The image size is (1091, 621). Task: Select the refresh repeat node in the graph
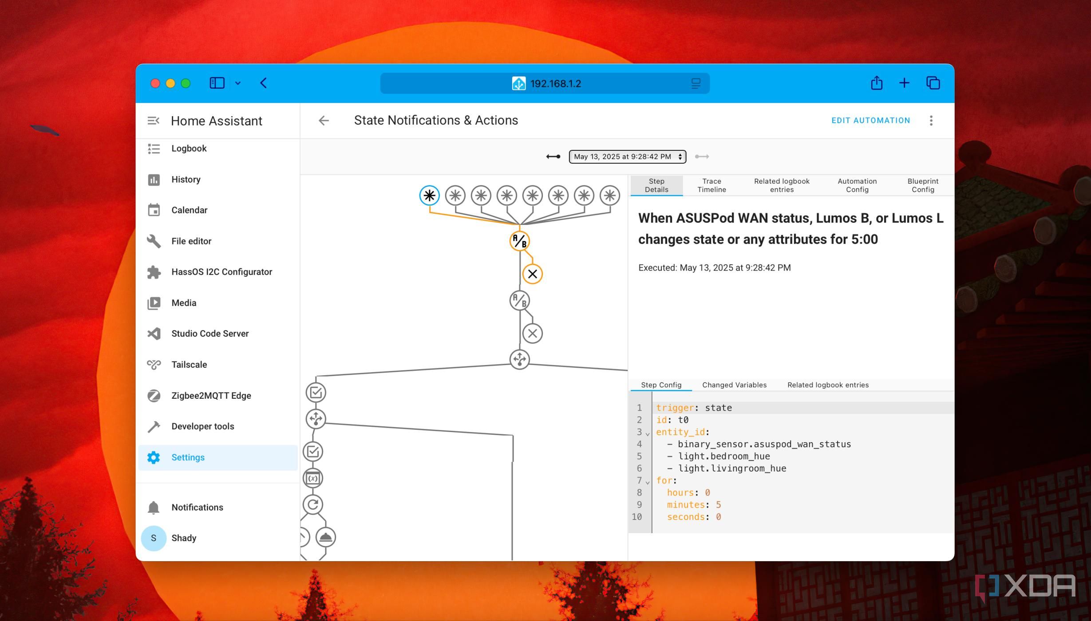coord(312,505)
